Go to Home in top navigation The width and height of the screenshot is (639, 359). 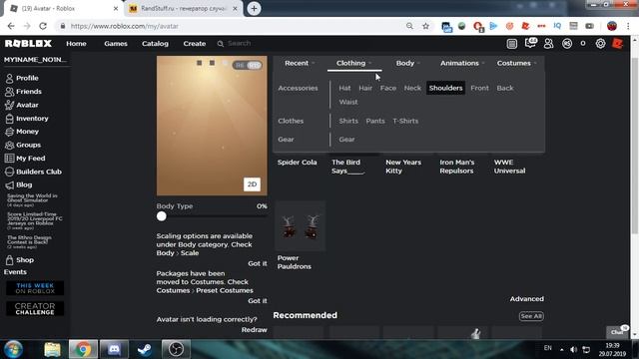click(x=76, y=44)
